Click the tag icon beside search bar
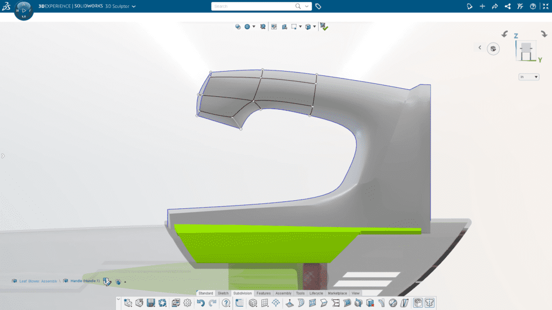552x310 pixels. pyautogui.click(x=319, y=6)
